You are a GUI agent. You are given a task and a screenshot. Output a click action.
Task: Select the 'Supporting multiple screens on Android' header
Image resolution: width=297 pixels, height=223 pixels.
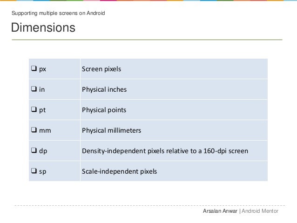click(58, 13)
